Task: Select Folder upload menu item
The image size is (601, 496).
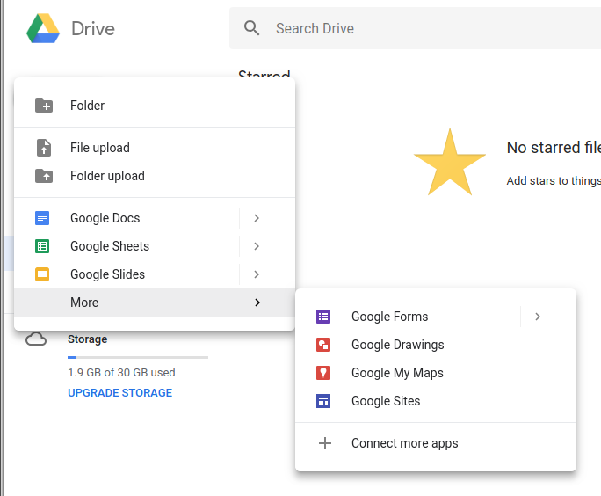Action: pos(155,176)
